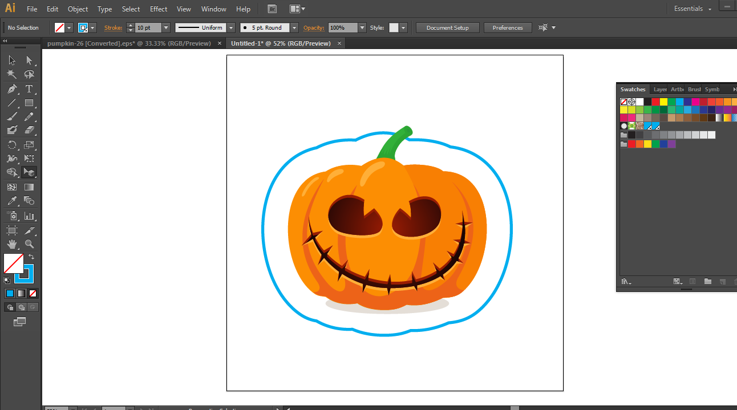Open the Essentials workspace switcher
The image size is (737, 410).
693,9
